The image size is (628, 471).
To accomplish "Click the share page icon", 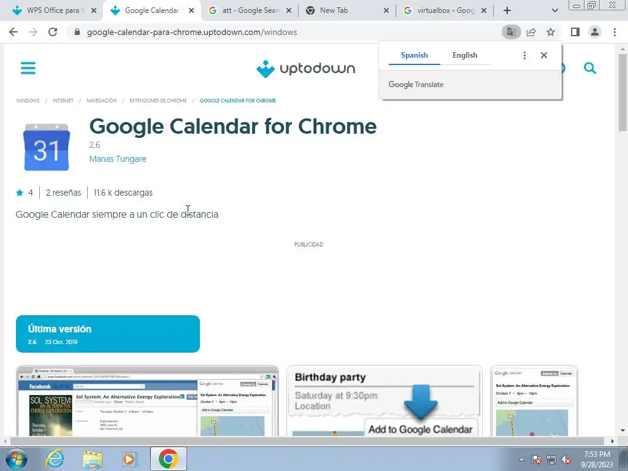I will (531, 32).
